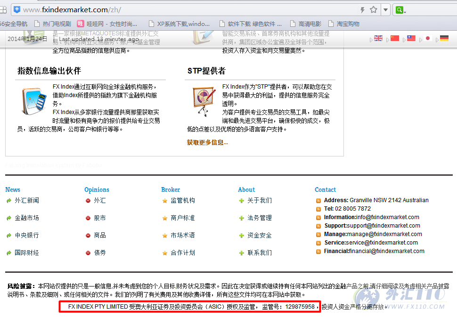Screen dimensions: 457x319
Task: Click the support@fxindexmarket.com email
Action: (x=383, y=226)
